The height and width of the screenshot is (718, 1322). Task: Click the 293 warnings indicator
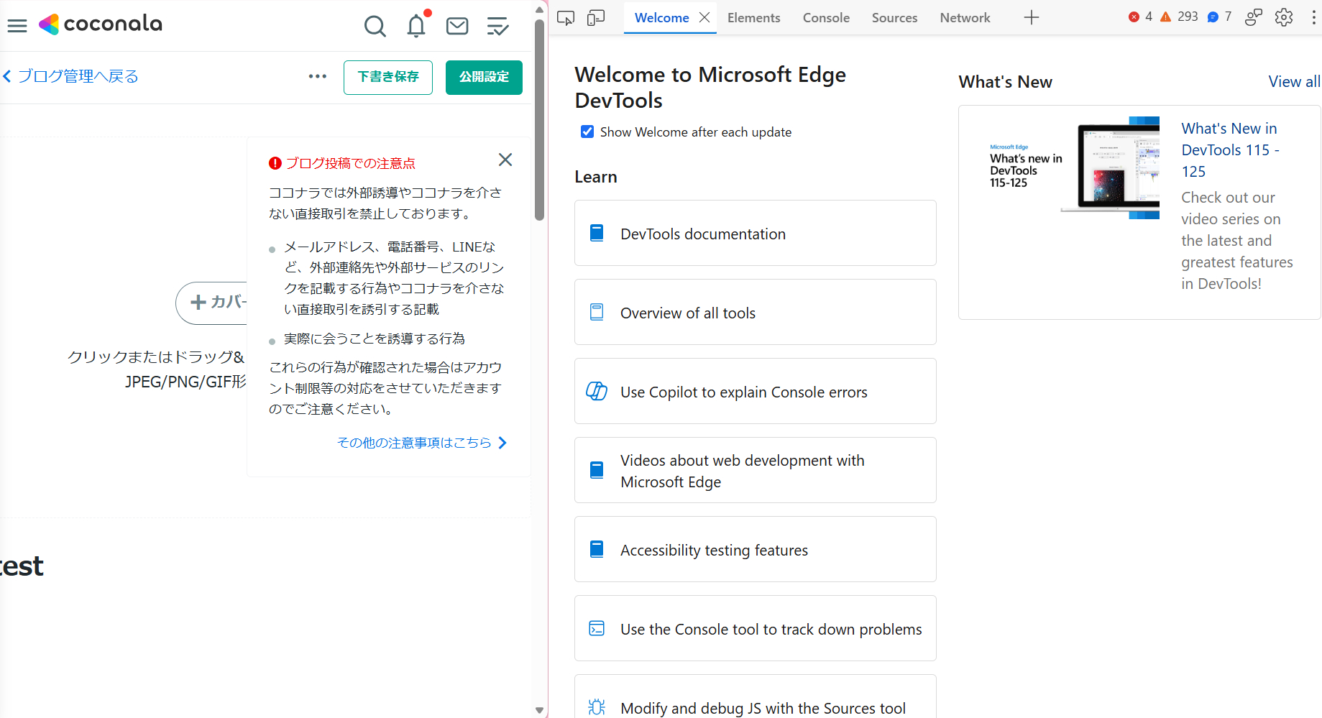[1179, 17]
